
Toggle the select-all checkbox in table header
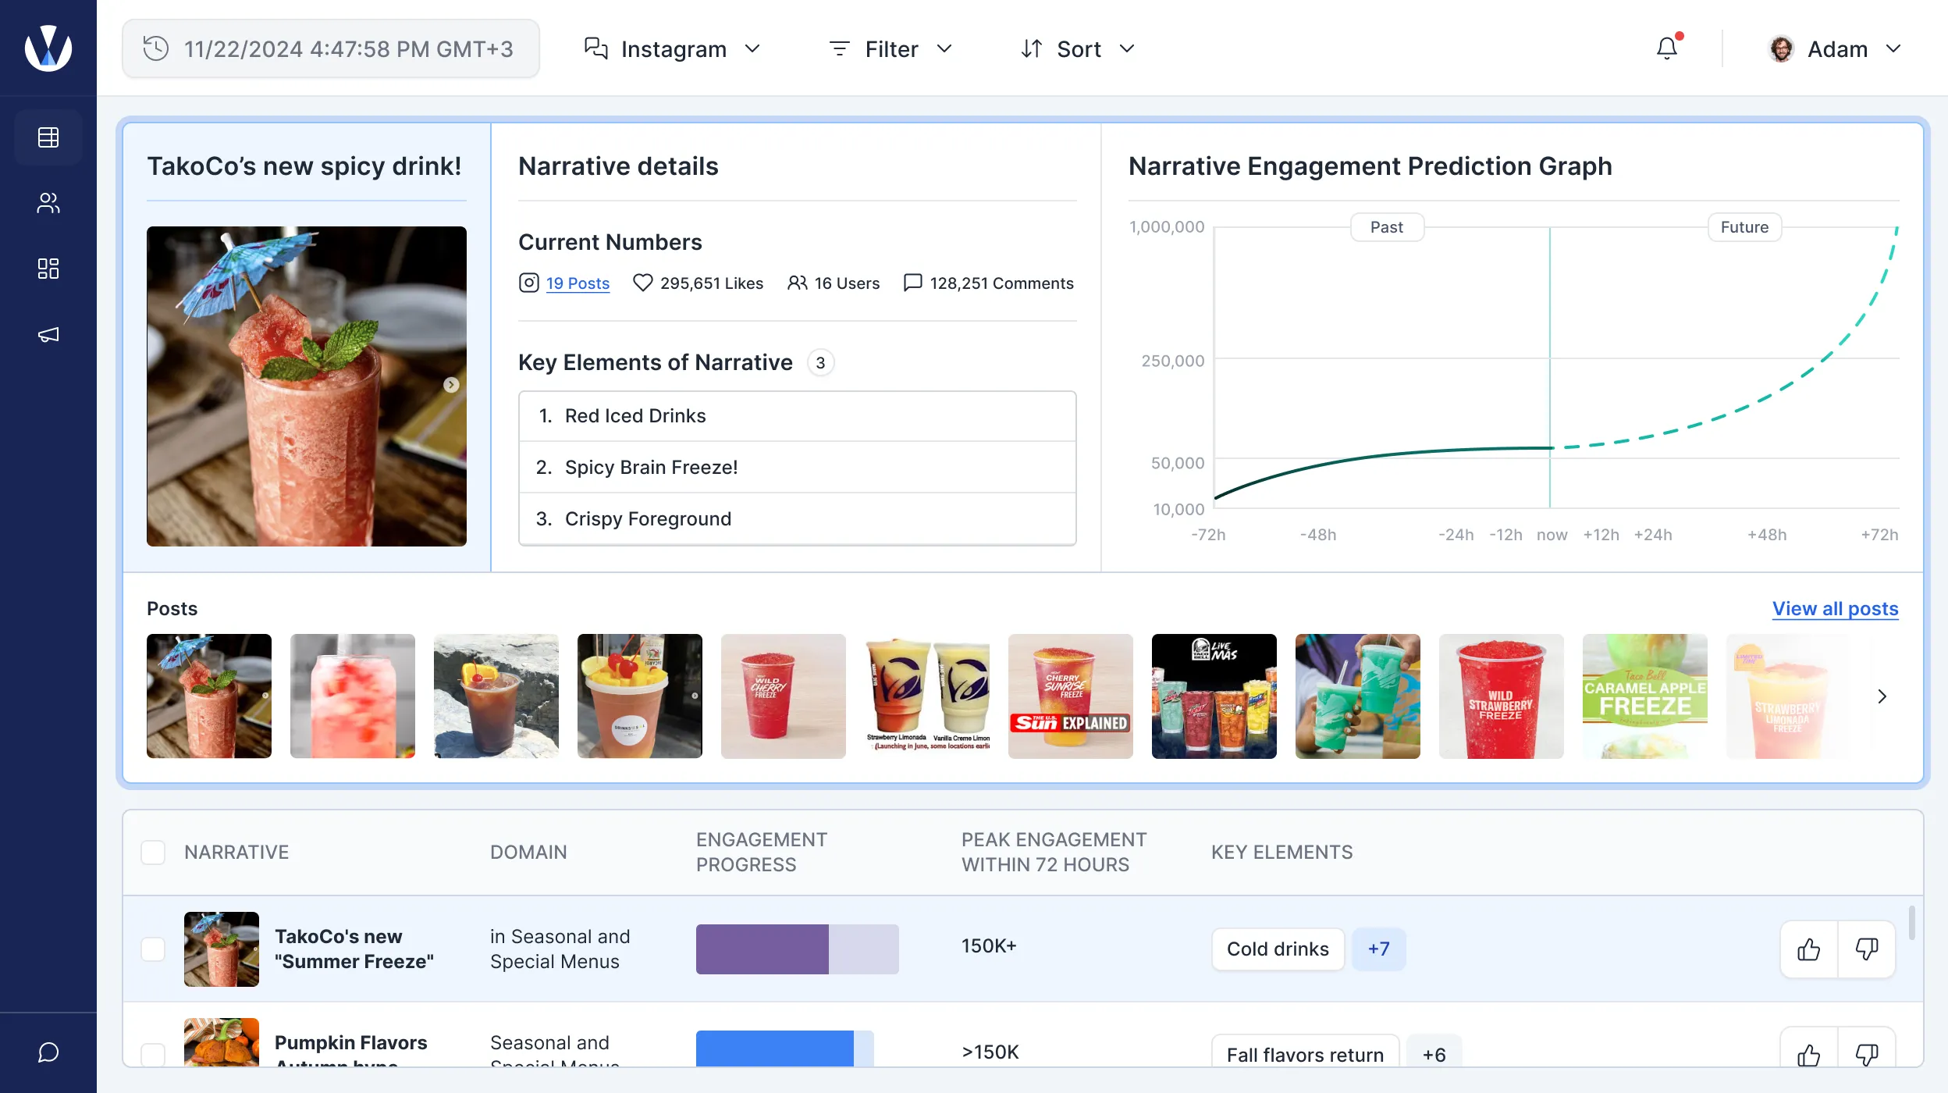pos(153,852)
